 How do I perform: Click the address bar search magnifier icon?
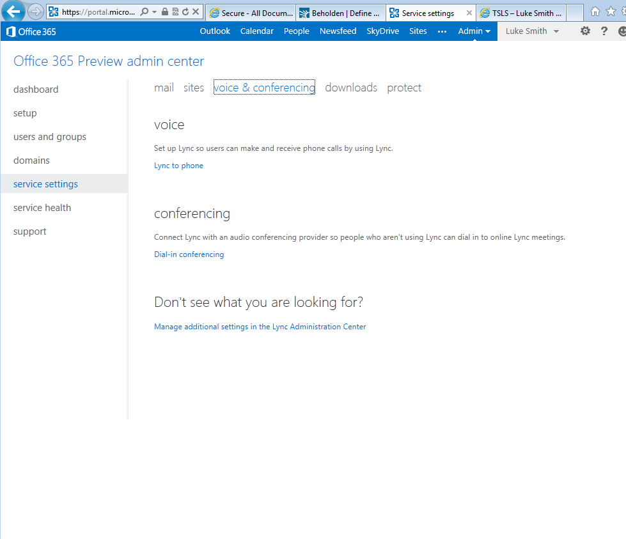[x=145, y=12]
